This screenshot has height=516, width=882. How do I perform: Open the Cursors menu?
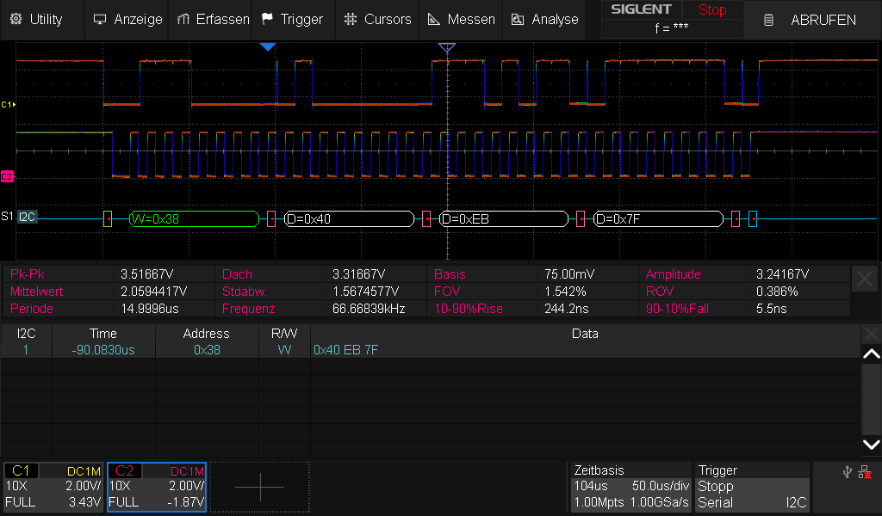pos(377,19)
